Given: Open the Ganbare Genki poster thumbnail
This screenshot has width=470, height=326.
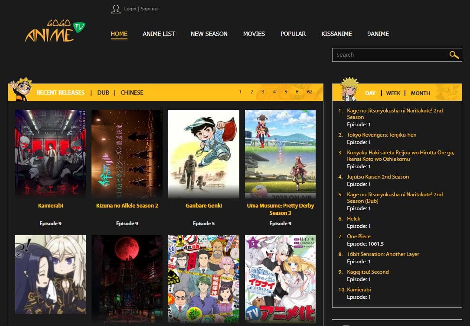Looking at the screenshot, I should [x=203, y=154].
